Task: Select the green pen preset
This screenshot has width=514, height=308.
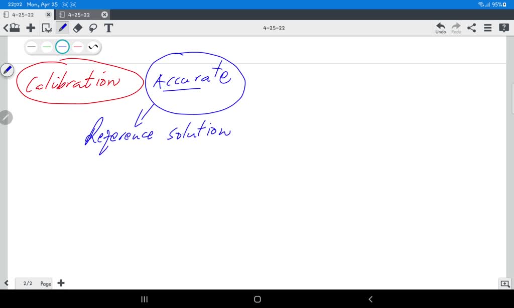Action: (x=47, y=47)
